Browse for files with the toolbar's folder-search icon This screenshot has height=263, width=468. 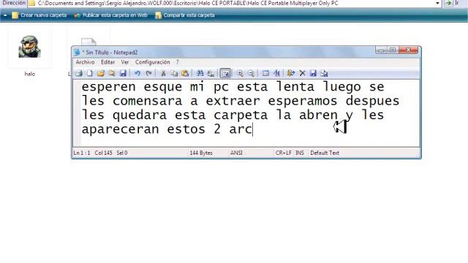click(112, 73)
